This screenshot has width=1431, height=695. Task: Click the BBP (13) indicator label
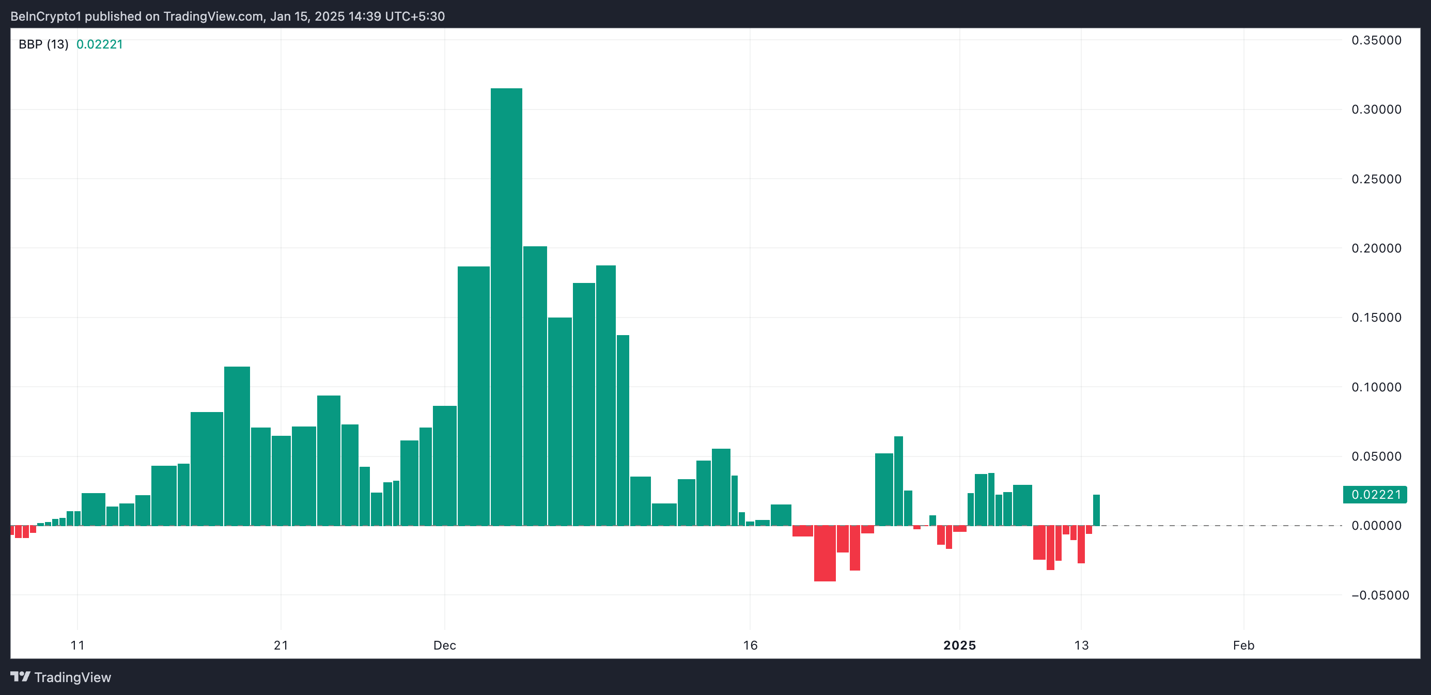(x=43, y=44)
